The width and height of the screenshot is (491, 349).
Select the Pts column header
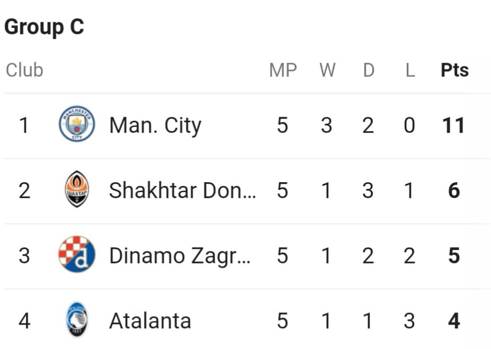tap(454, 70)
